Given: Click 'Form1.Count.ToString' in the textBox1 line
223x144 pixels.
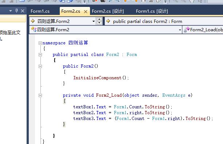Looking at the screenshot, I should coord(139,107).
